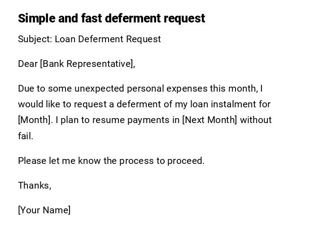
Task: Click the "Subject:" label
Action: (35, 39)
